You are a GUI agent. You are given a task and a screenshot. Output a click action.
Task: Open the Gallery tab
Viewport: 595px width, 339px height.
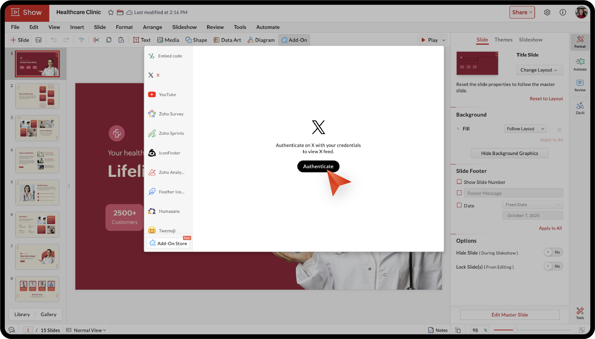48,315
